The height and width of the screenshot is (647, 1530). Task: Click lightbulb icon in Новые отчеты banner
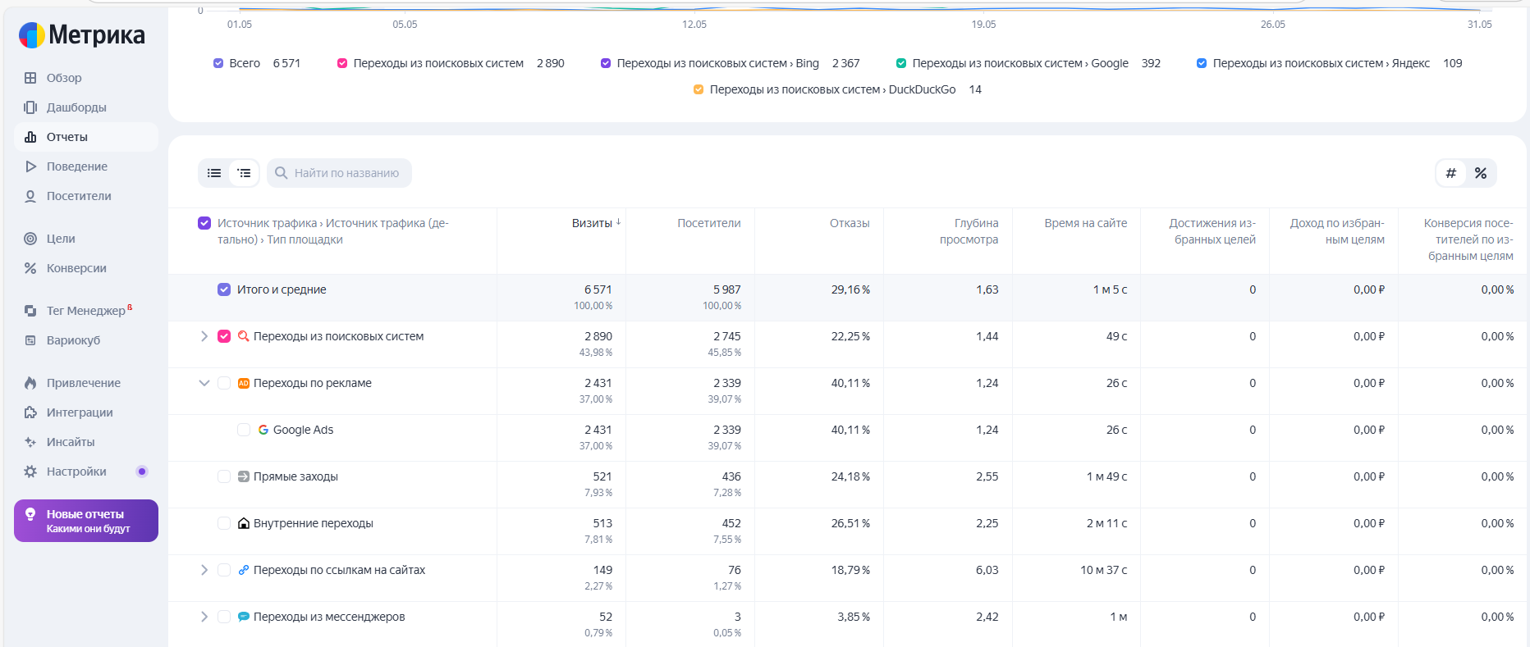click(30, 515)
